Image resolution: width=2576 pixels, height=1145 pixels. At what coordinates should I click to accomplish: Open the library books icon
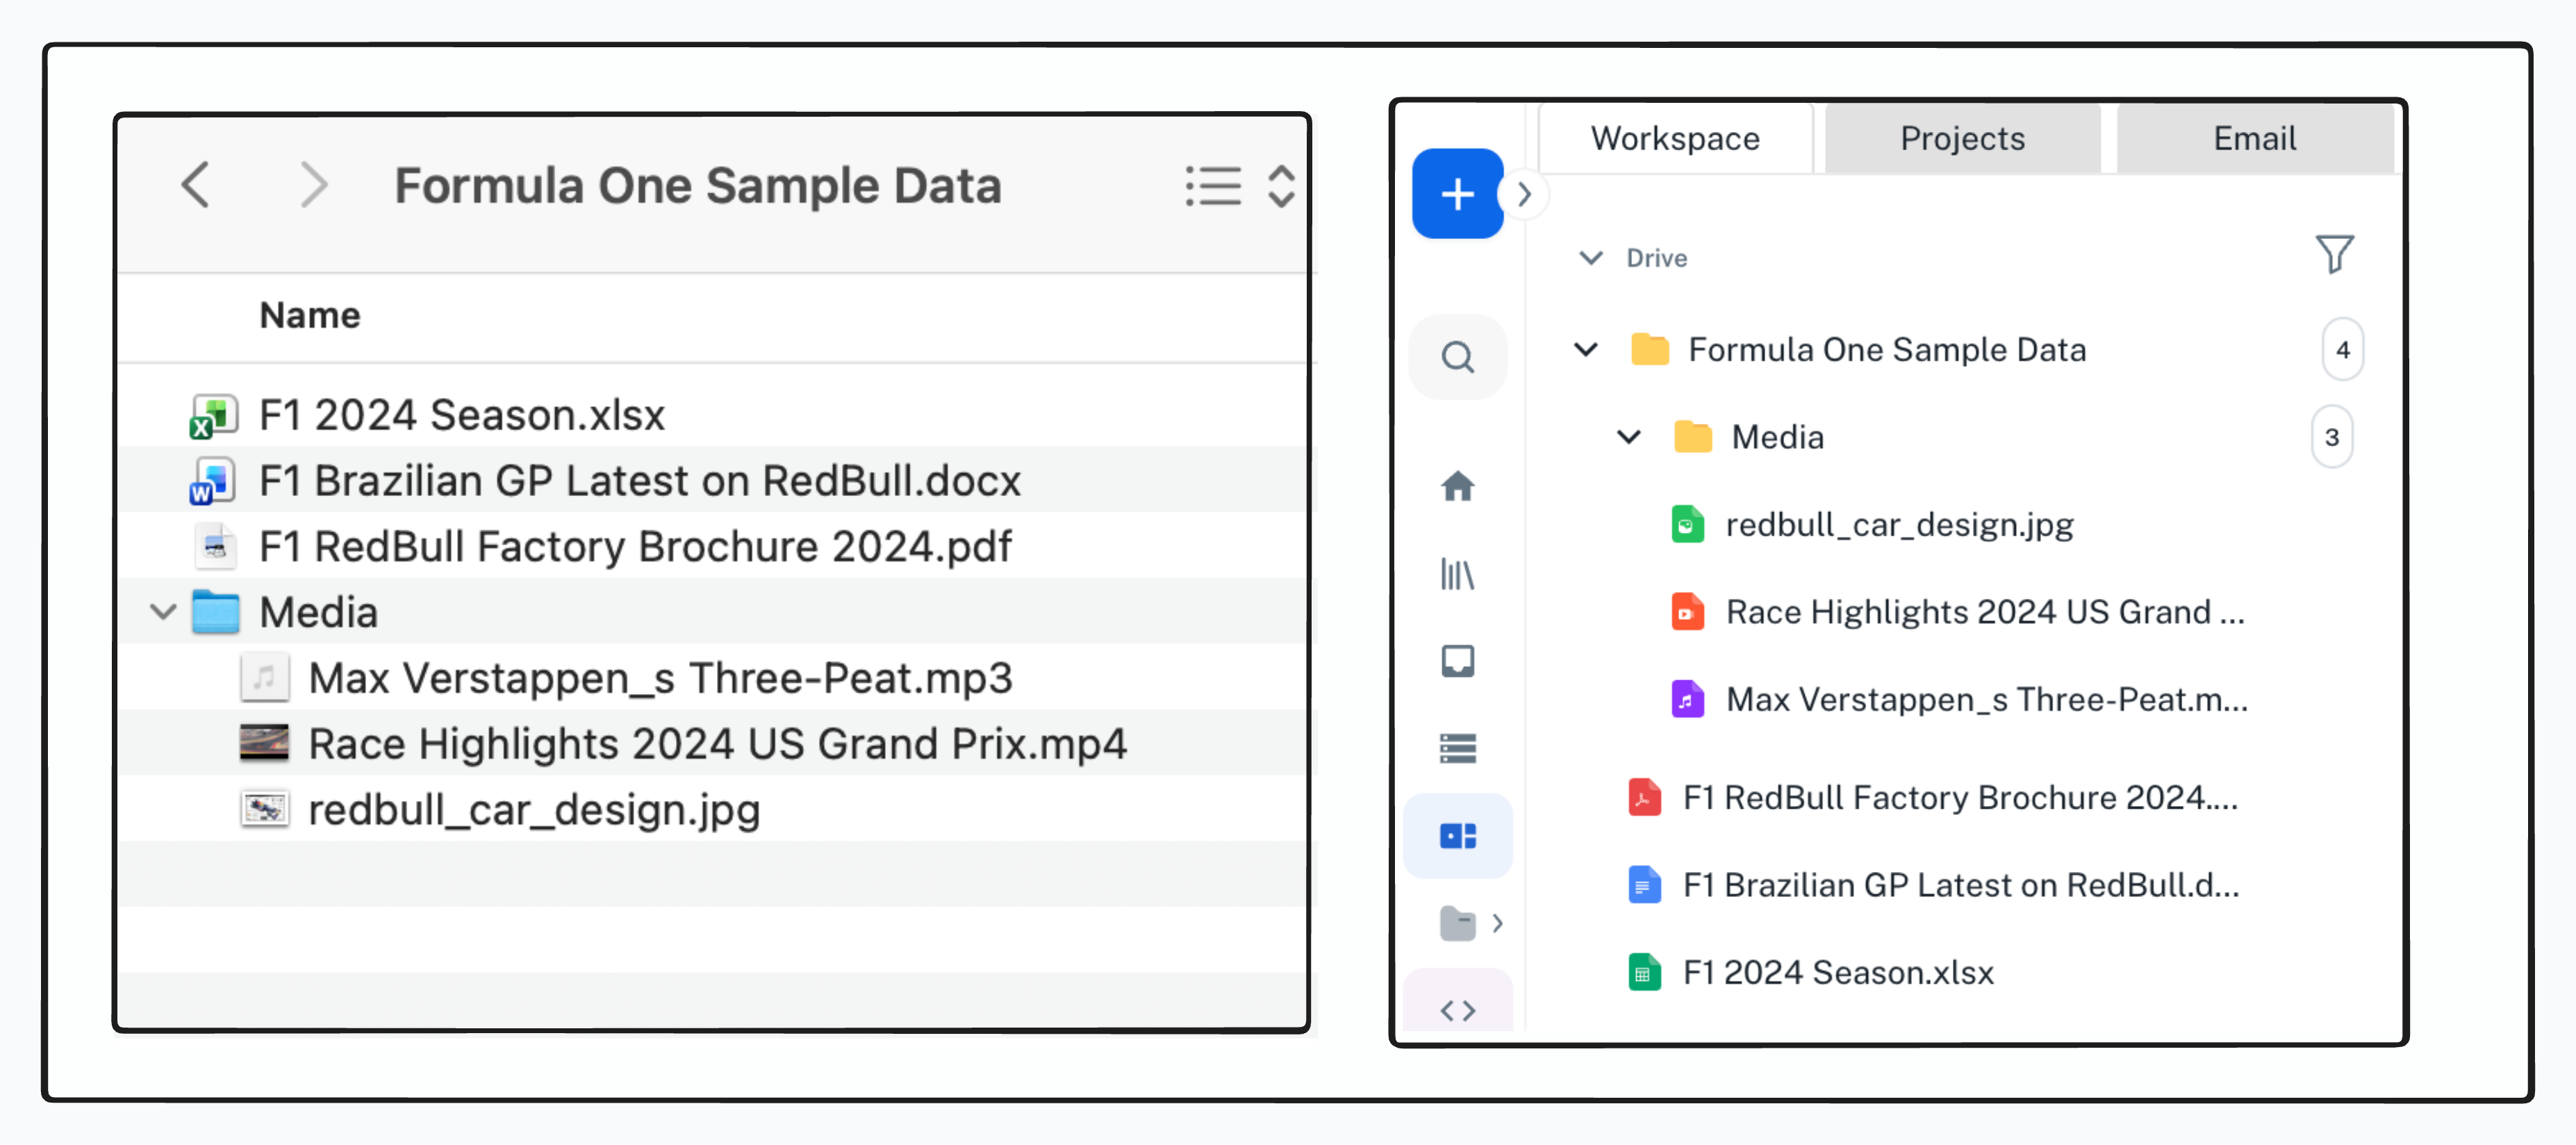pyautogui.click(x=1457, y=574)
